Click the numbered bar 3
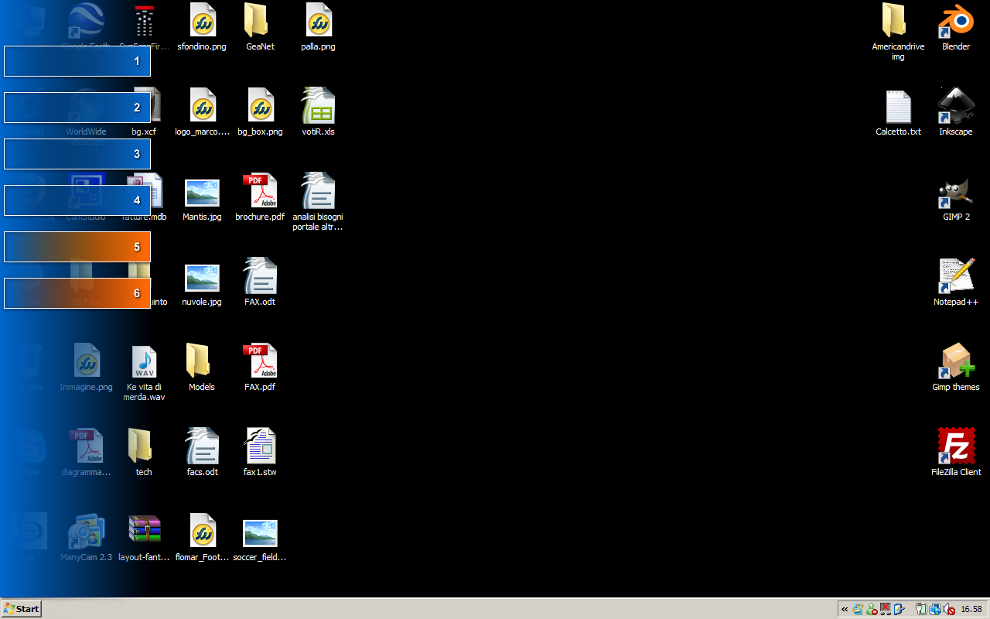 pyautogui.click(x=77, y=154)
